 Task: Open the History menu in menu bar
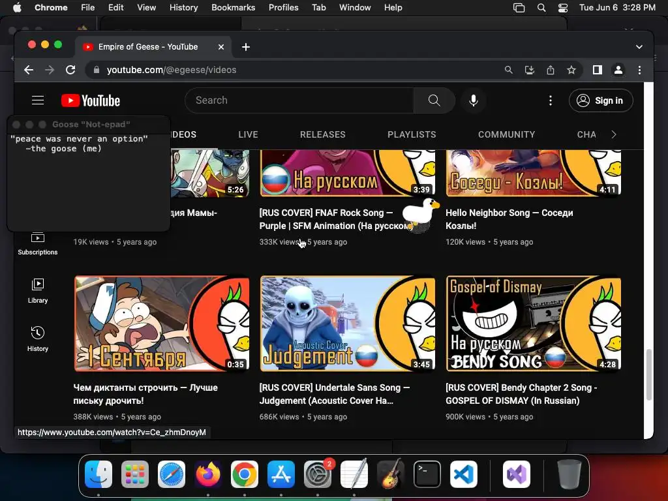(183, 8)
